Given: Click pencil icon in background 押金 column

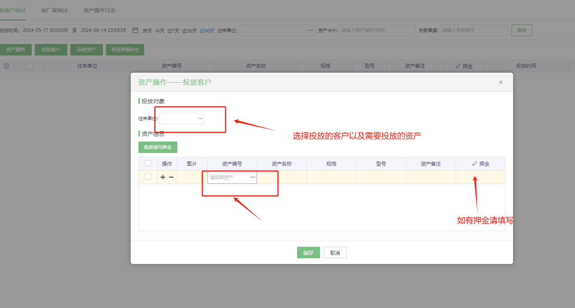Looking at the screenshot, I should (x=458, y=66).
